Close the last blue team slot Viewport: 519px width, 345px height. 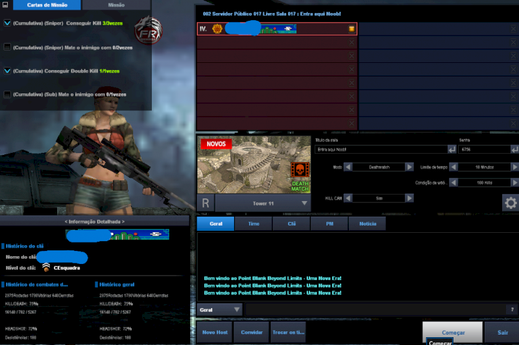[513, 123]
